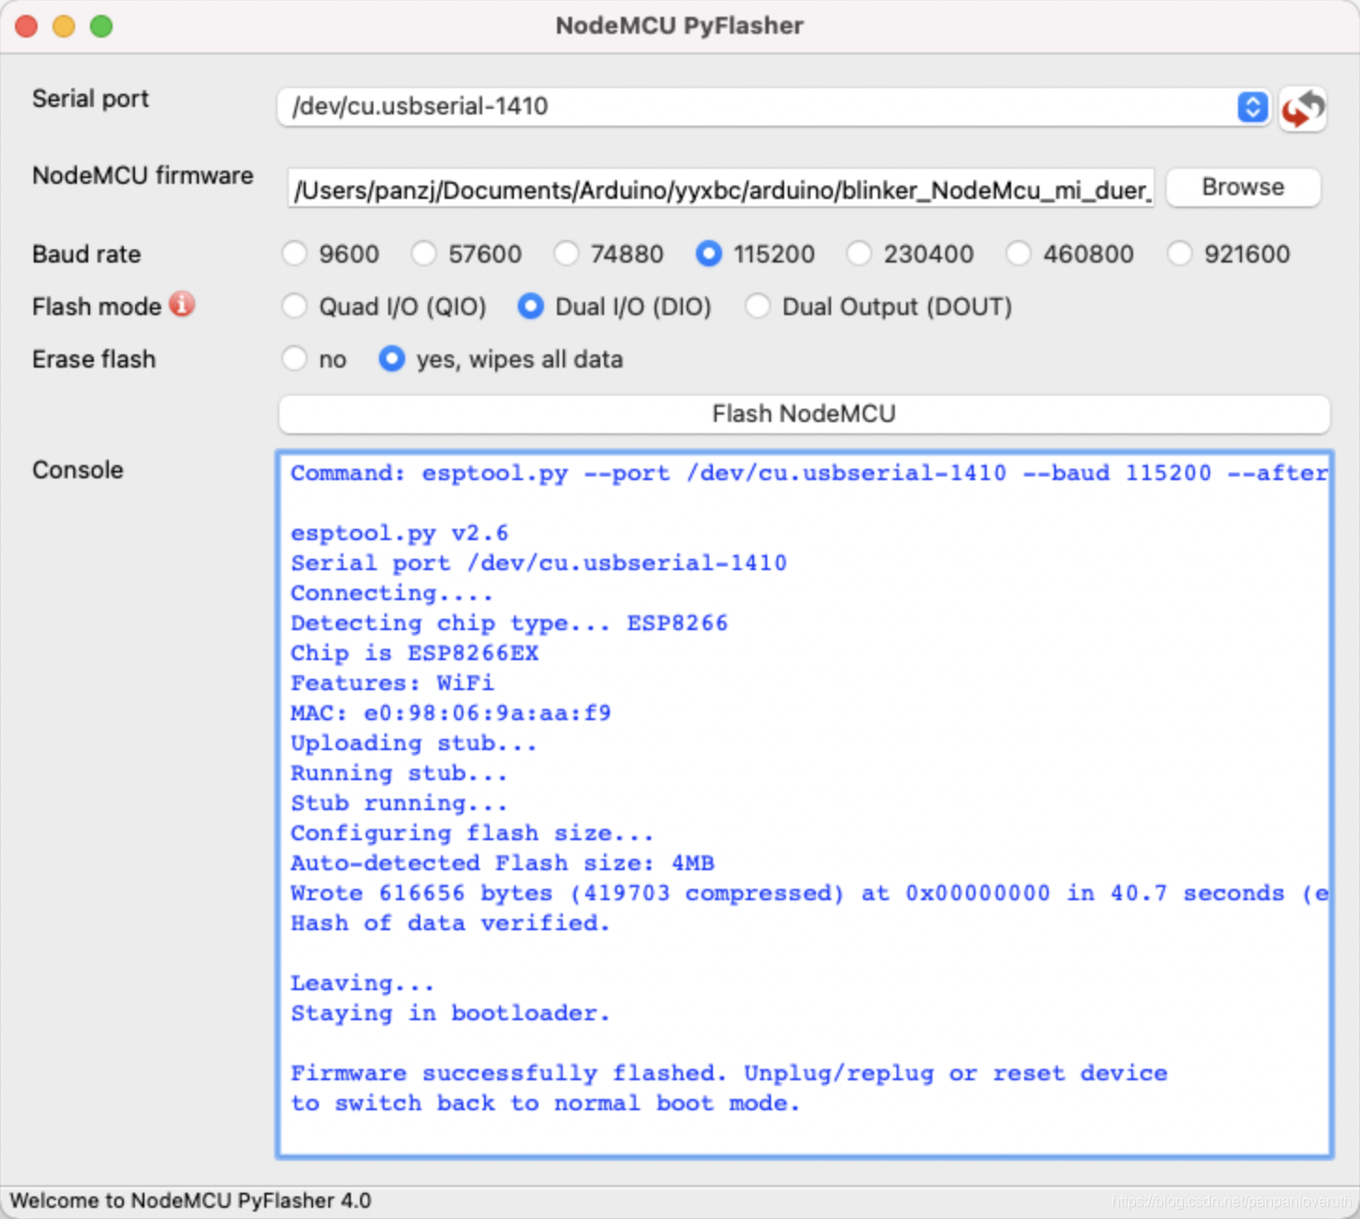The image size is (1360, 1219).
Task: Click the 'Staying in bootloader.' console line
Action: click(450, 1013)
